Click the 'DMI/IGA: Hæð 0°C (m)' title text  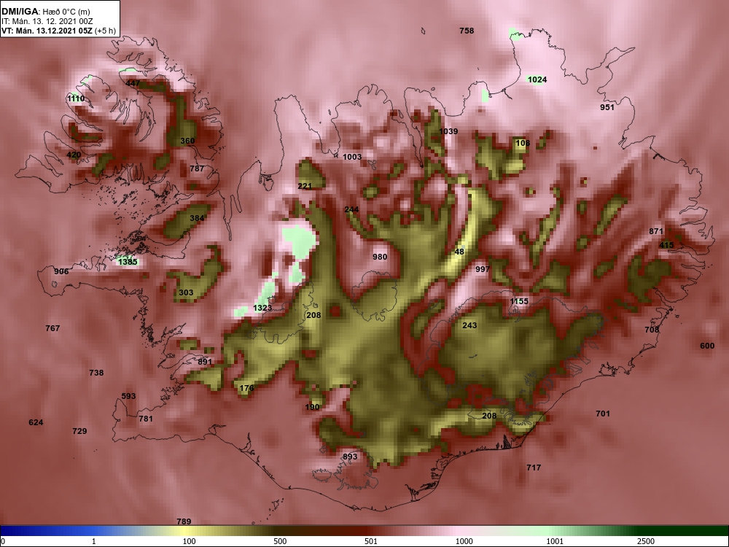tap(45, 12)
